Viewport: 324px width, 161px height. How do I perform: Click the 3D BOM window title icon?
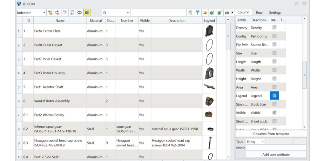(19, 3)
